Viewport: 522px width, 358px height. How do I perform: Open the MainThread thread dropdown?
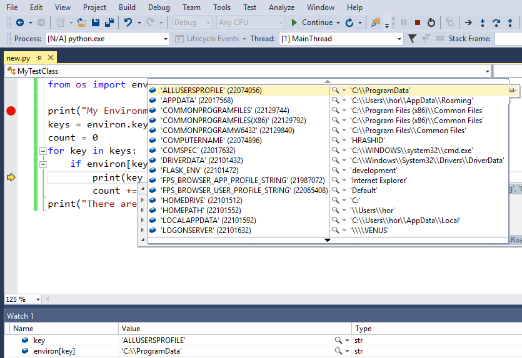click(x=399, y=39)
